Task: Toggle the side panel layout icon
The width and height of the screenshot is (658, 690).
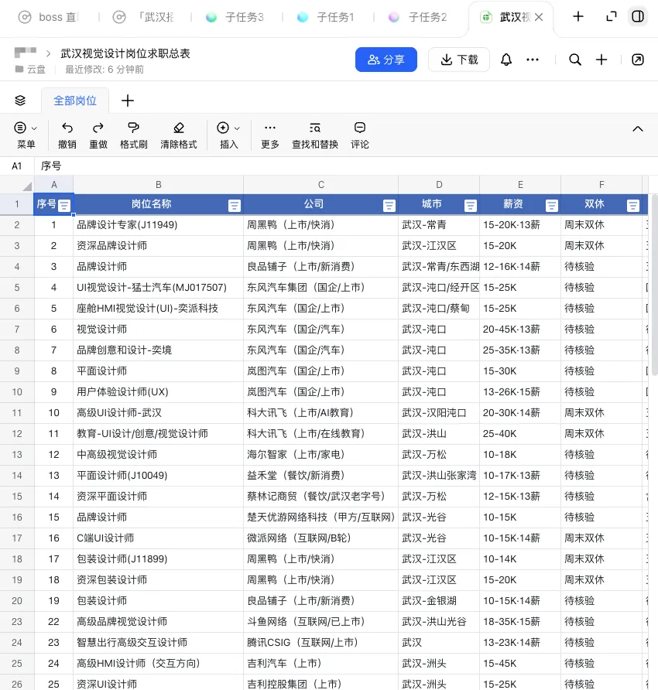Action: point(638,17)
